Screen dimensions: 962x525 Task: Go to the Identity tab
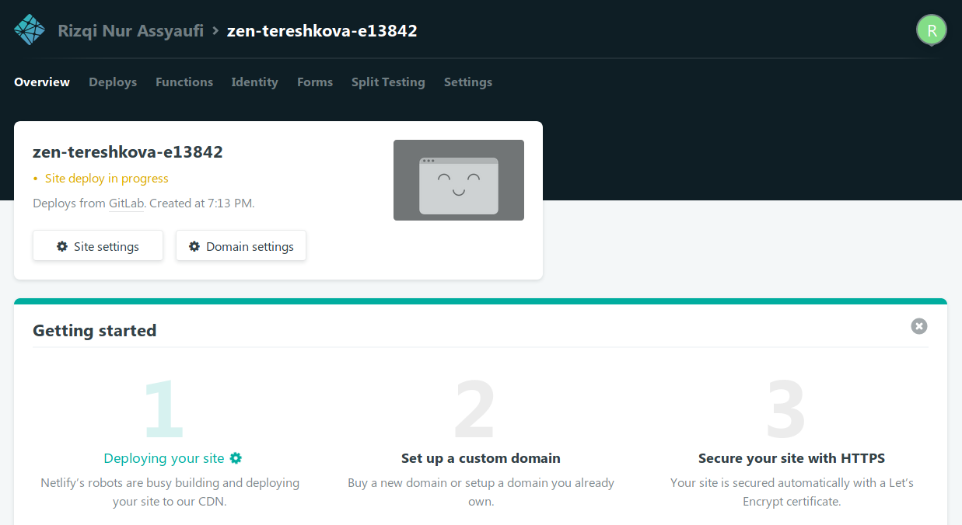pyautogui.click(x=254, y=82)
